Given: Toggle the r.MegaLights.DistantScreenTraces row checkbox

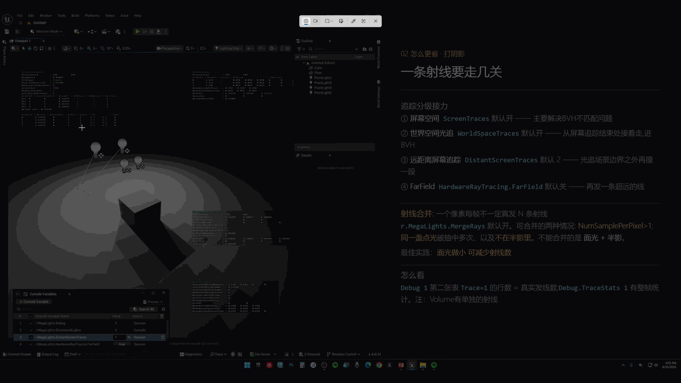Looking at the screenshot, I should [x=31, y=337].
